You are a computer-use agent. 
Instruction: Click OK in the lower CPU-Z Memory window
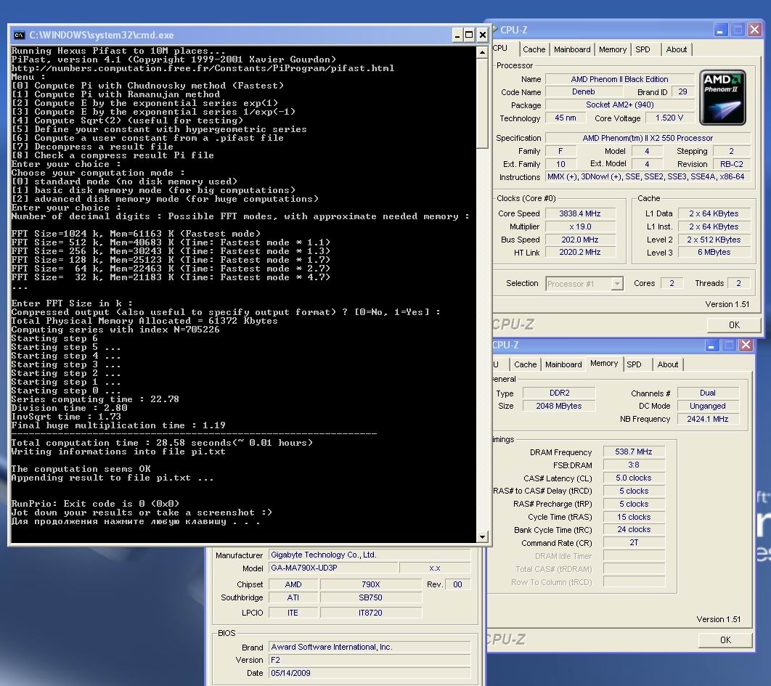point(725,640)
